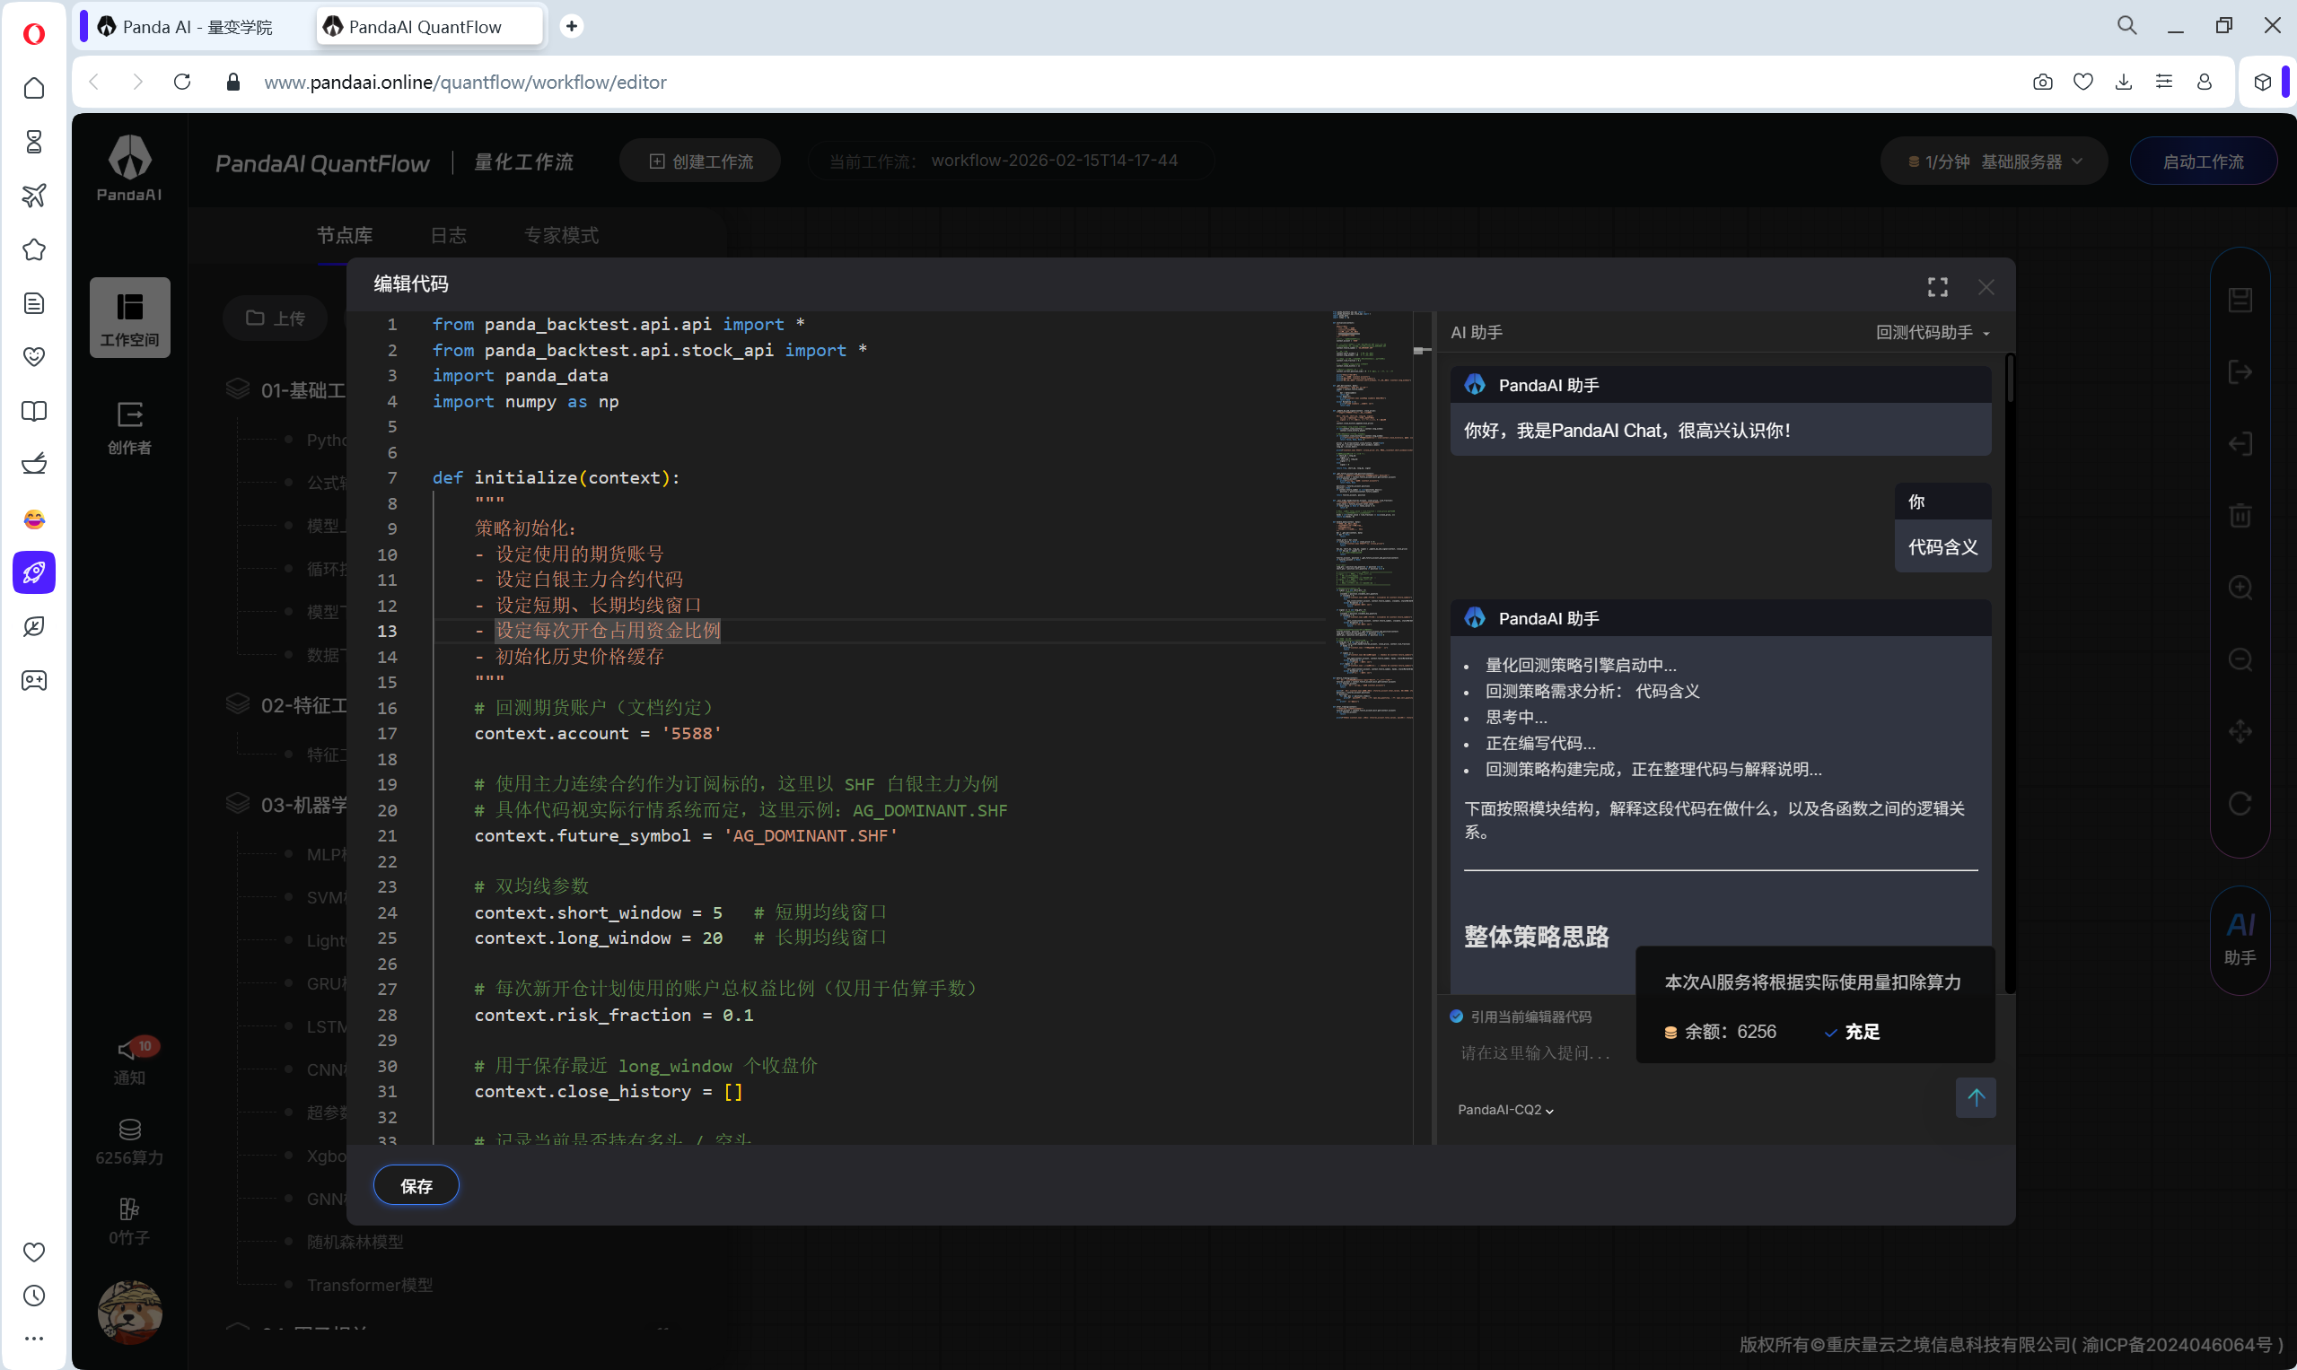Open the 工作空间 panel

pos(130,318)
